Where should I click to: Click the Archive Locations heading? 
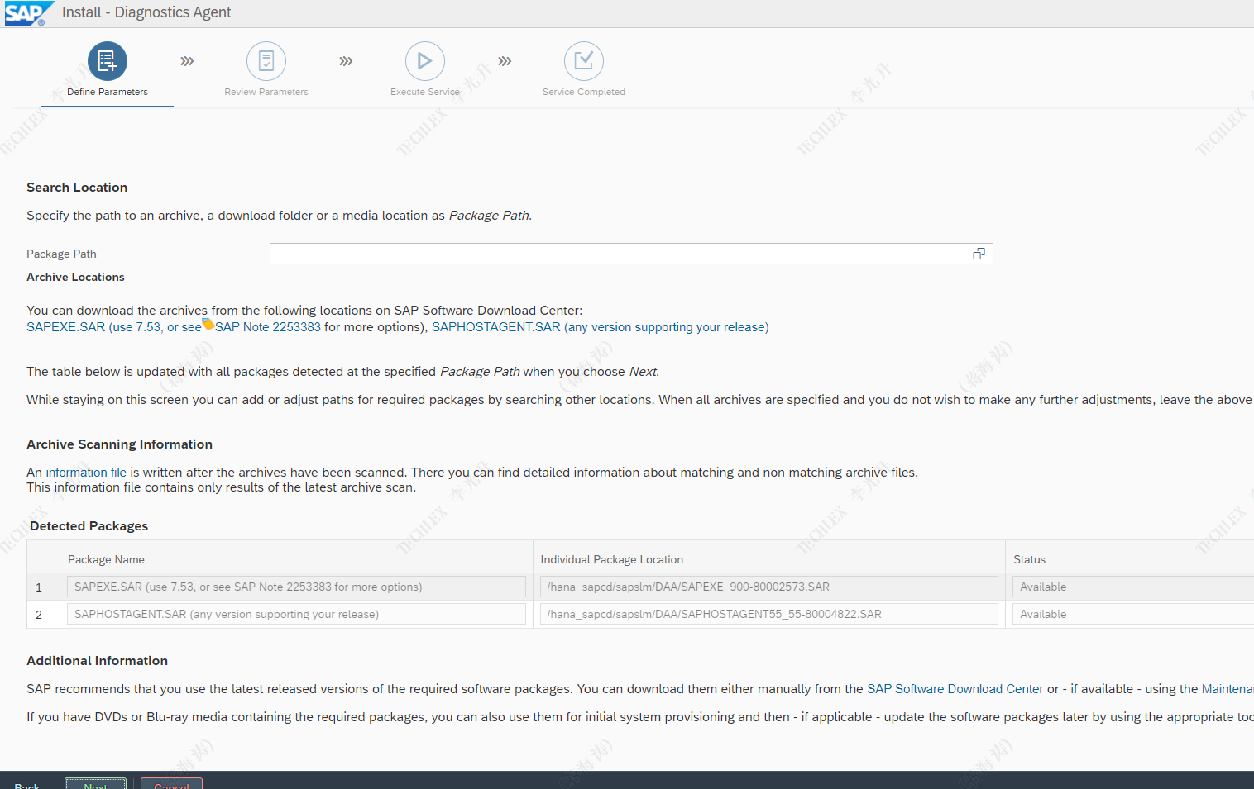(75, 277)
